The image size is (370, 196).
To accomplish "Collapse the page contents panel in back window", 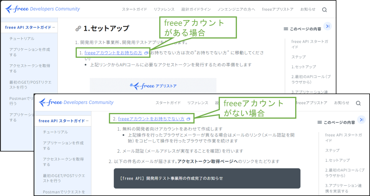I will (x=327, y=26).
